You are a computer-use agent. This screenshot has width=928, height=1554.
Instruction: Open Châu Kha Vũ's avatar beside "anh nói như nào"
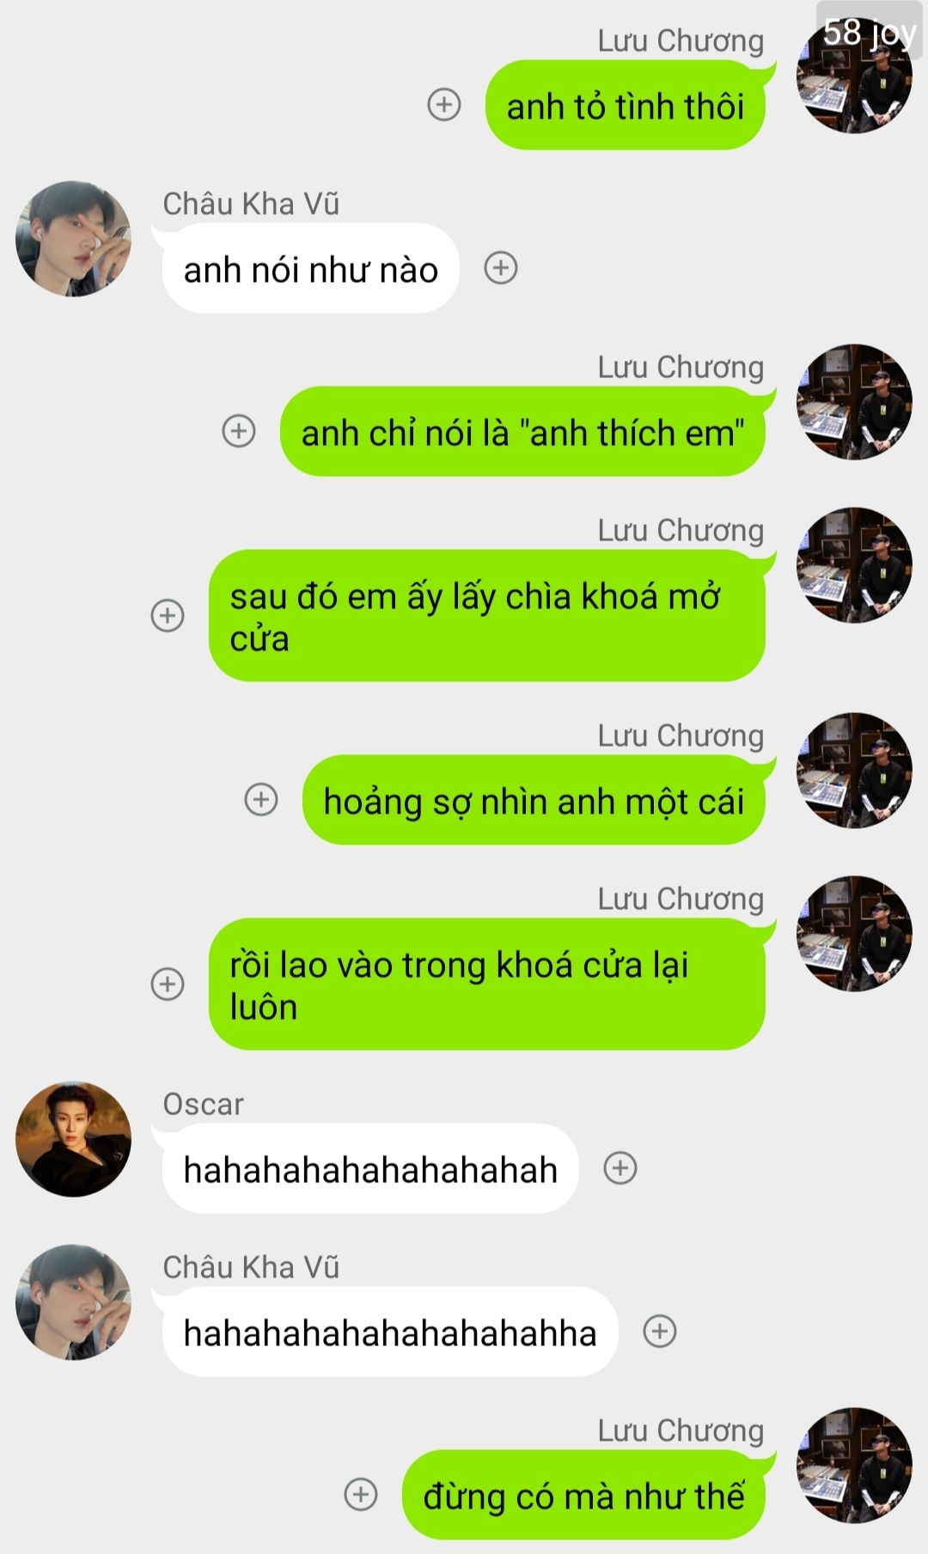pos(74,239)
